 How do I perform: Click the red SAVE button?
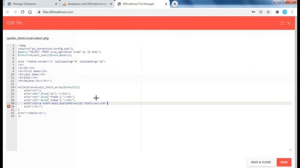[284, 162]
